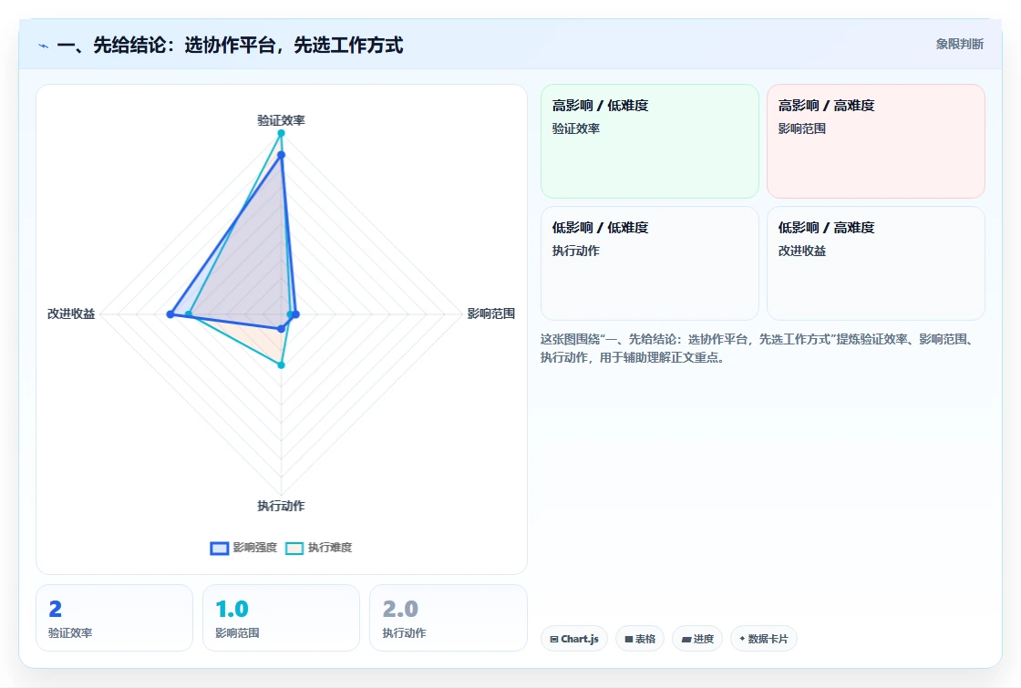Image resolution: width=1021 pixels, height=688 pixels.
Task: Toggle the 执行难度 legend swatch
Action: coord(294,548)
